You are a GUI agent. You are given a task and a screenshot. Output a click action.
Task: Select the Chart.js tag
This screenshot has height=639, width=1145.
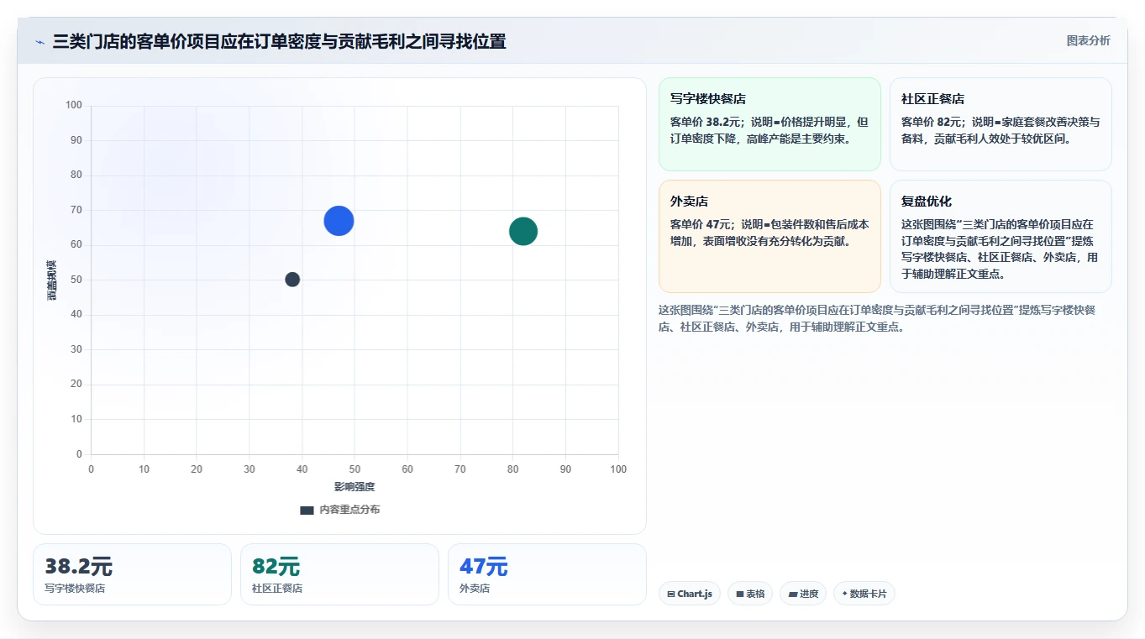coord(689,594)
